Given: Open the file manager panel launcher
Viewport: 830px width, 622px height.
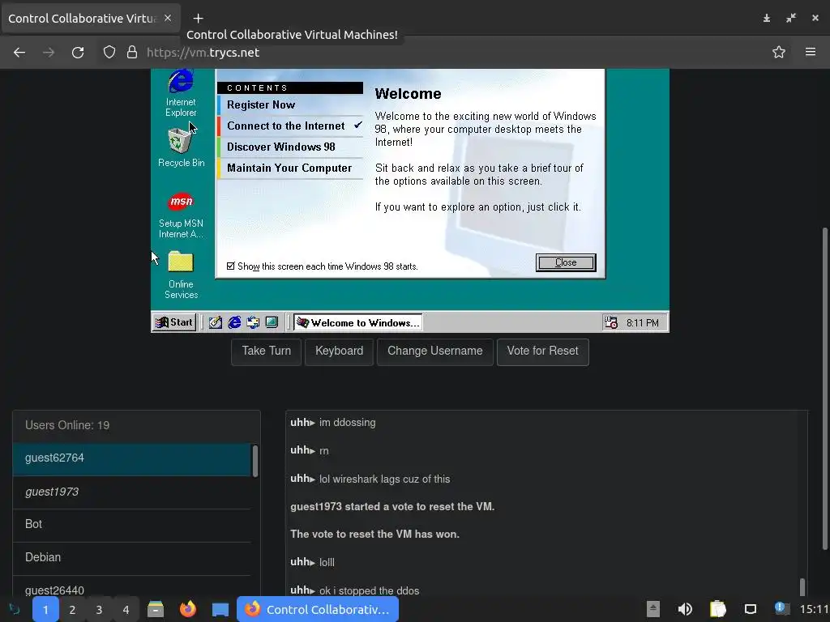Looking at the screenshot, I should (156, 609).
